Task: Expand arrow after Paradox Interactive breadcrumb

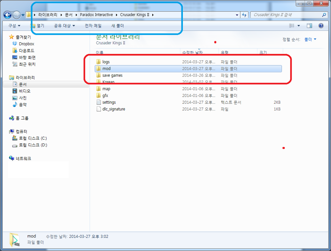Action: point(116,15)
